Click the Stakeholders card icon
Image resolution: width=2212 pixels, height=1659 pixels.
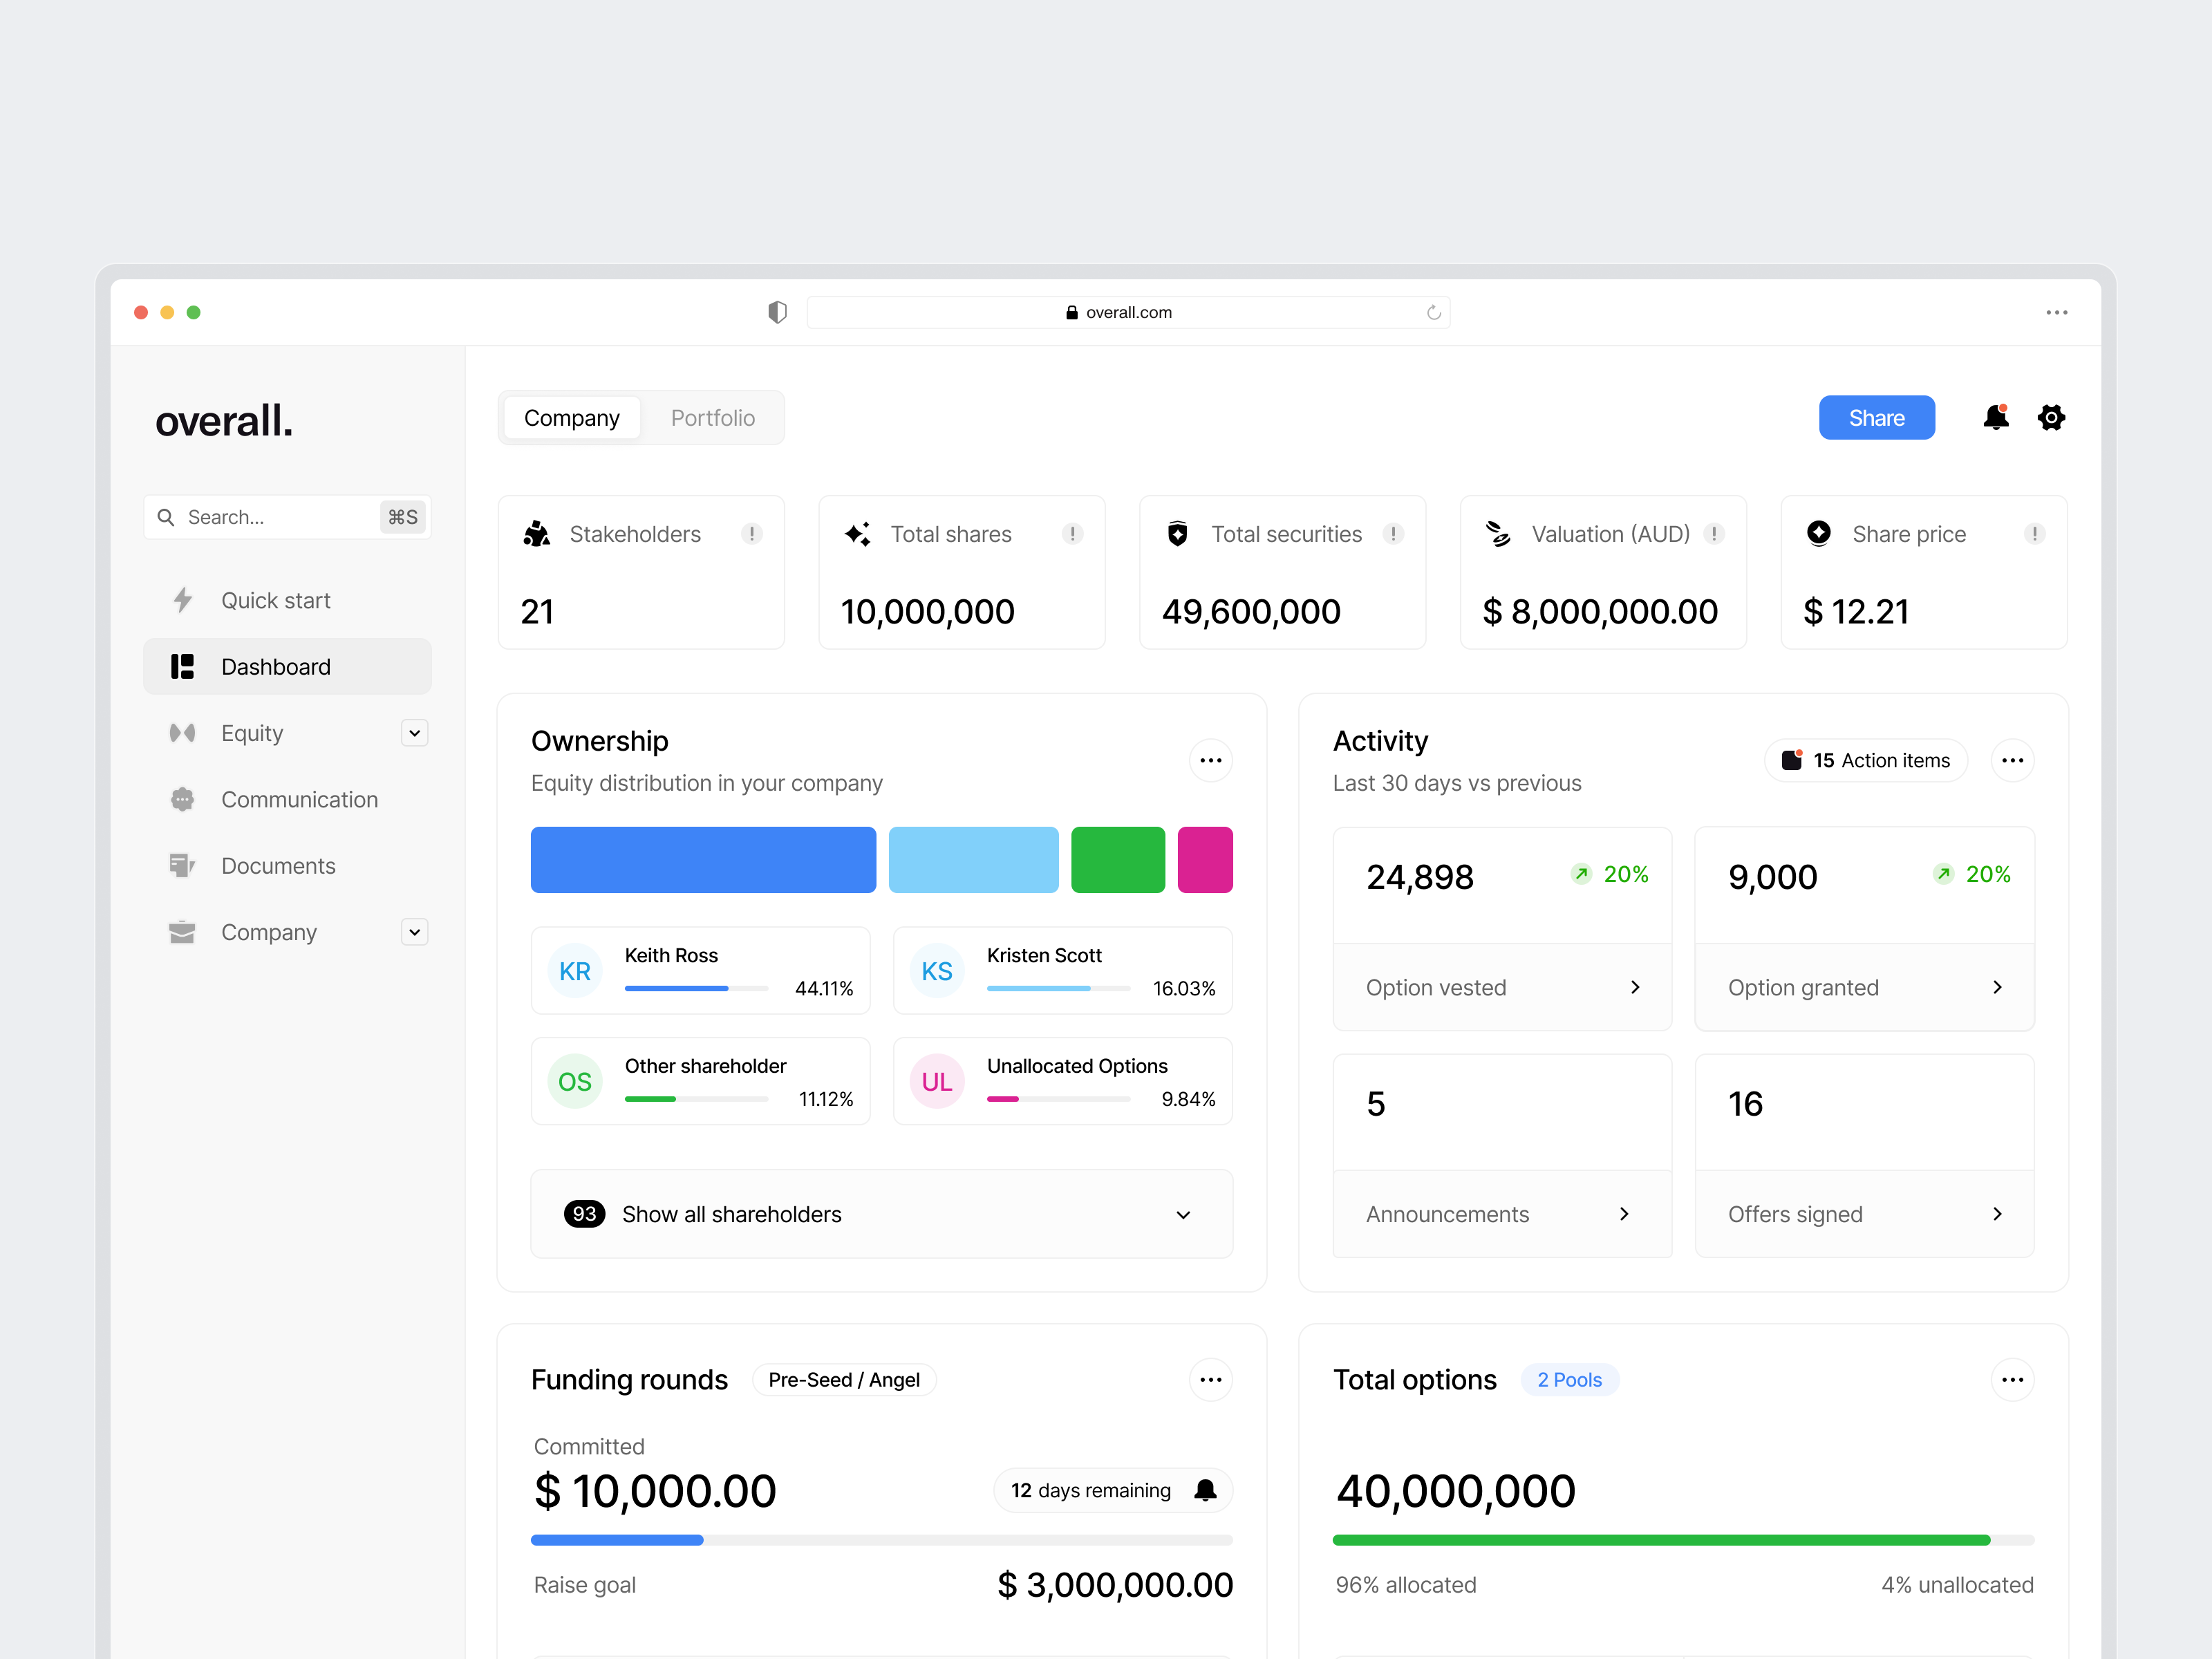coord(537,533)
